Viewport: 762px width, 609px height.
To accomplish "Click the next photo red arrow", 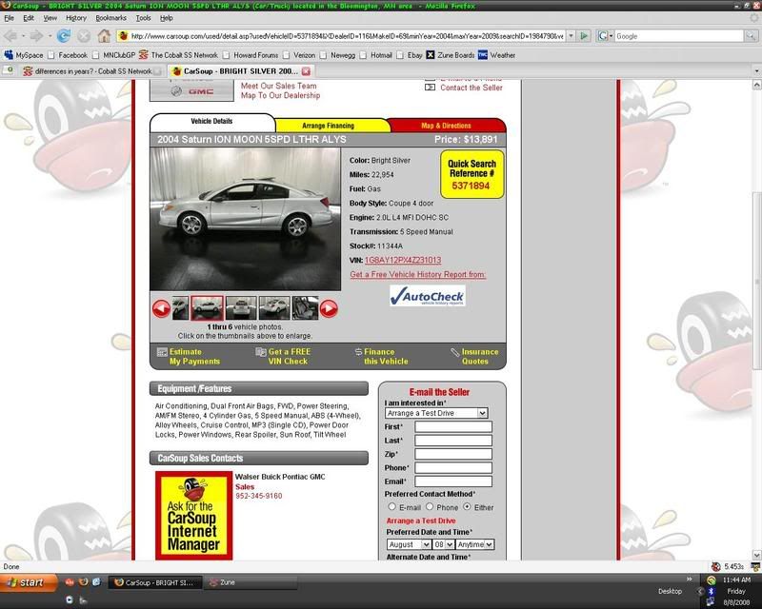I will [329, 308].
